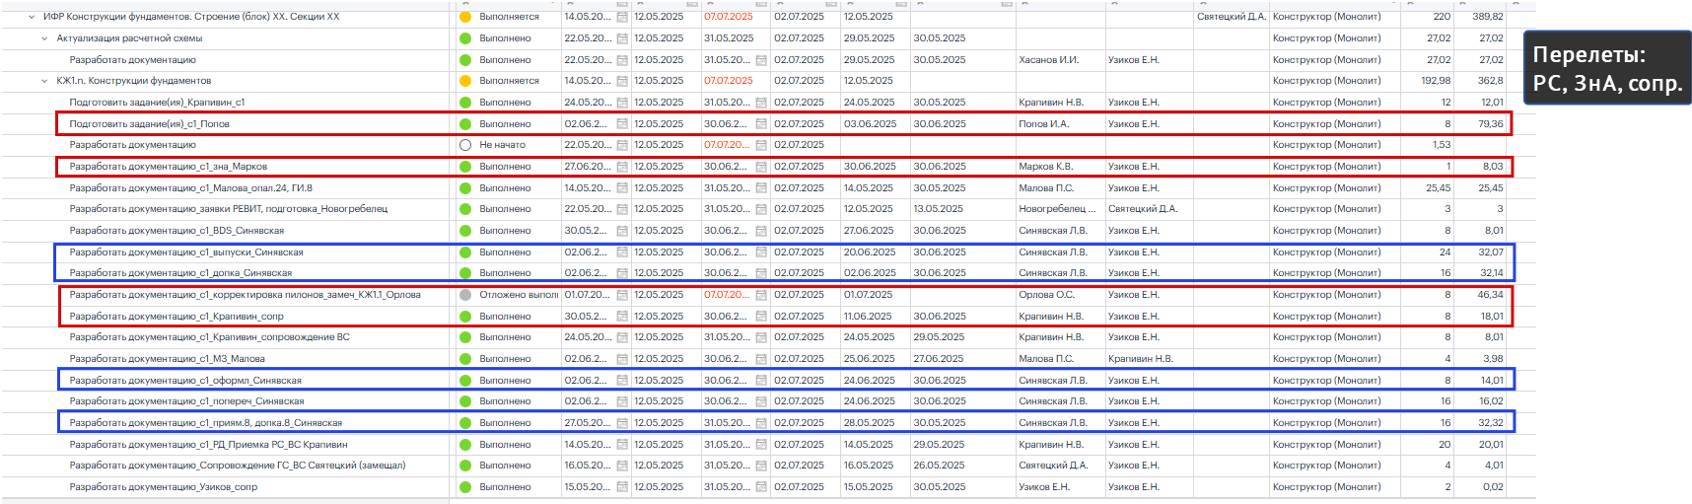Click the date 03.06.2025
The height and width of the screenshot is (504, 1692).
coord(870,124)
